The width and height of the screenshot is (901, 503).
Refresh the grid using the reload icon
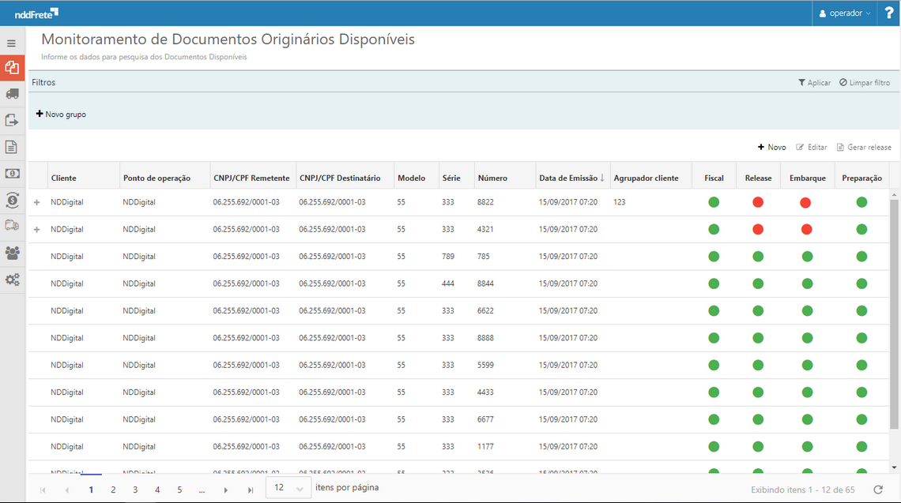(878, 489)
